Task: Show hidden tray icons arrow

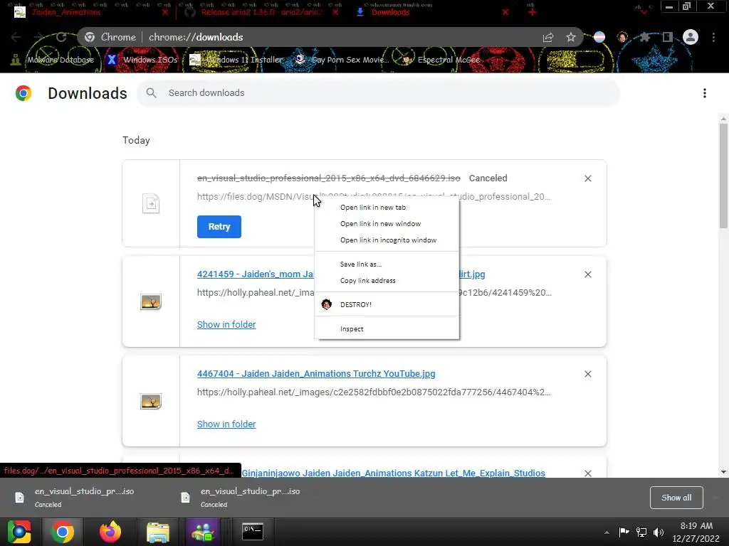Action: coord(607,532)
